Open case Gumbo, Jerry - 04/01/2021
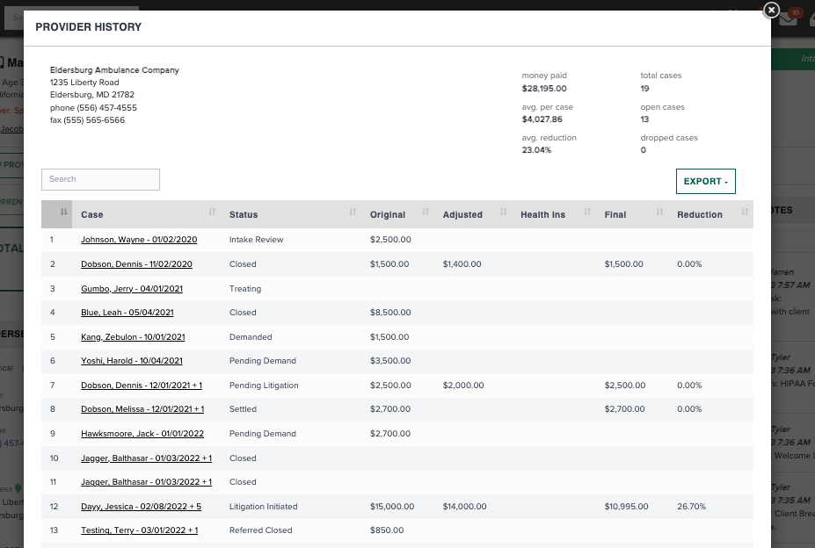815x548 pixels. [x=132, y=288]
